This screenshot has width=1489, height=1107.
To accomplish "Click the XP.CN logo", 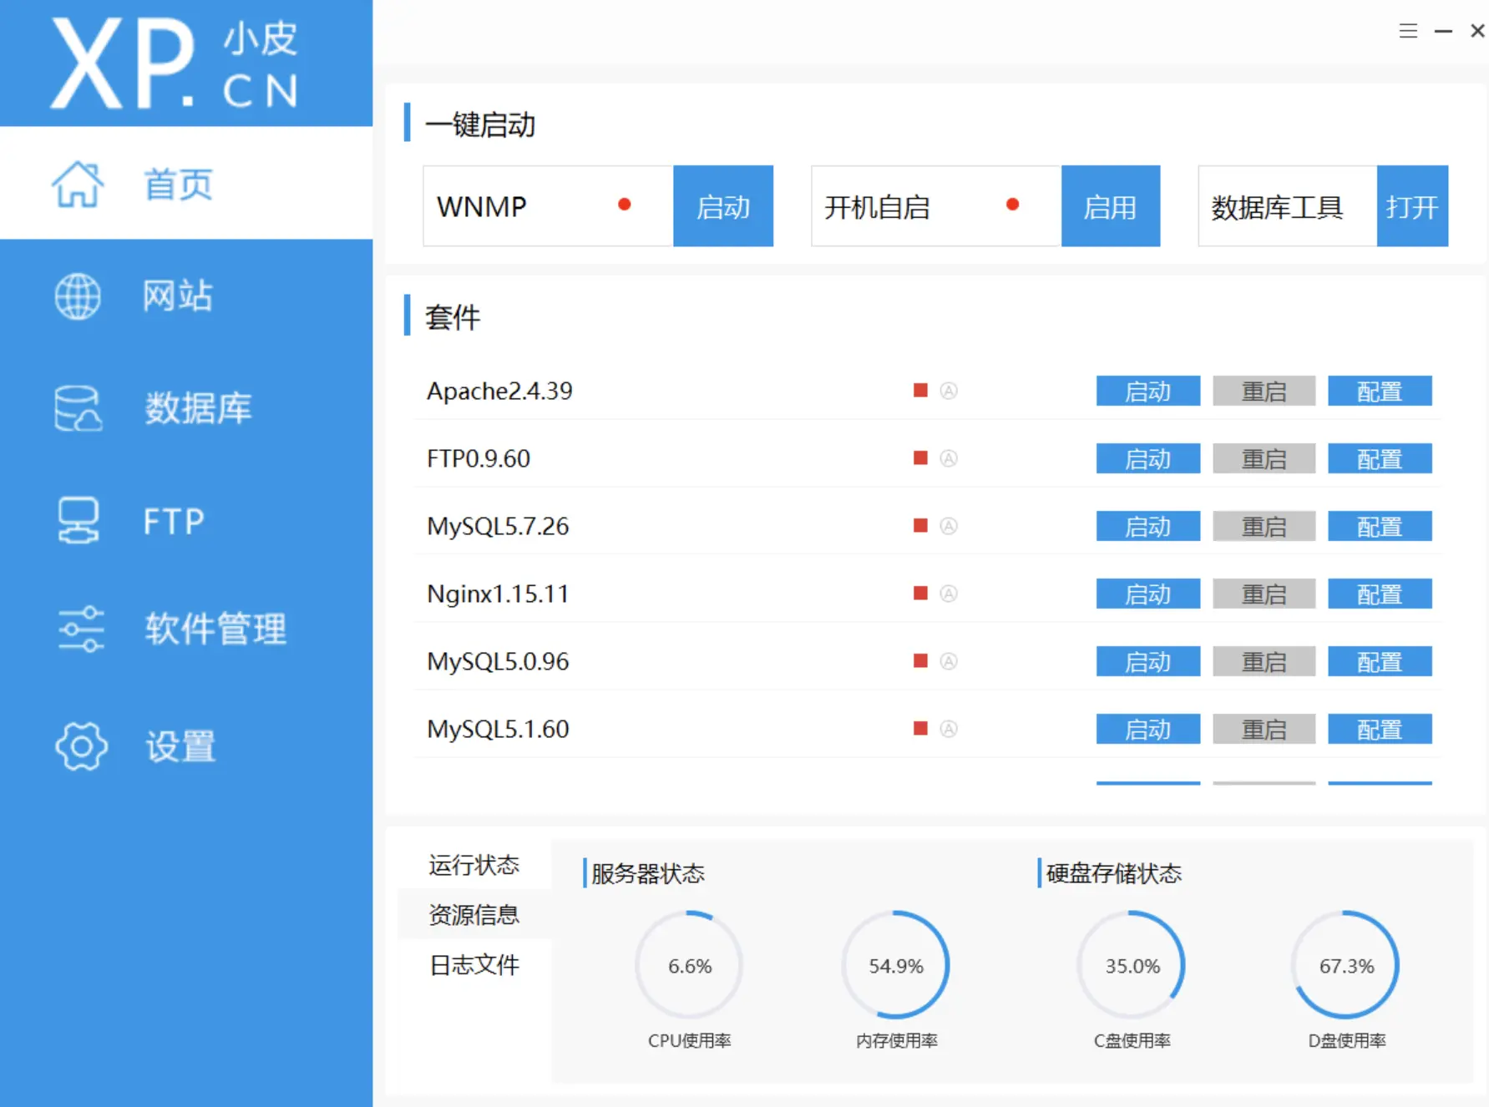I will pos(175,63).
